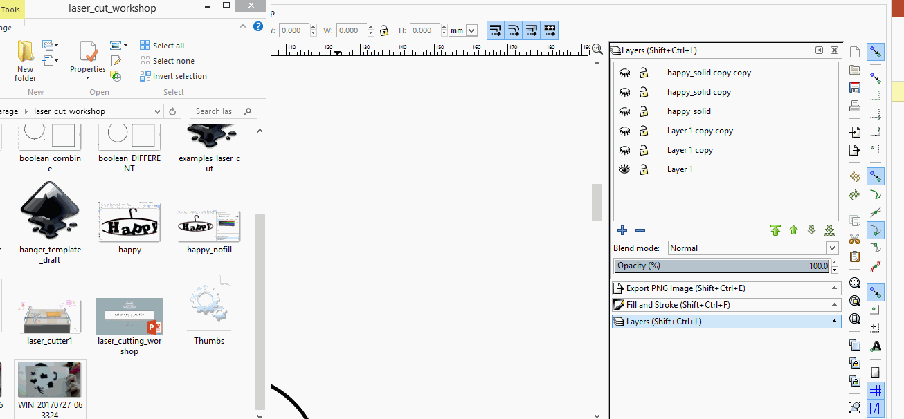
Task: Undo with the curved back arrow icon
Action: pos(854,177)
